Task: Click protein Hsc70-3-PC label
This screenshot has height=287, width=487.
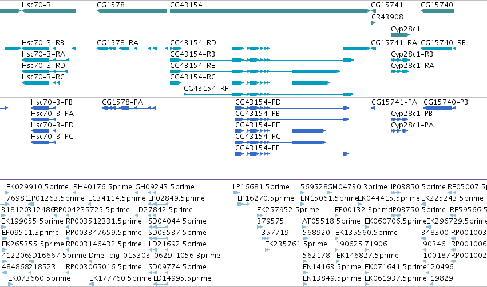Action: pyautogui.click(x=52, y=137)
